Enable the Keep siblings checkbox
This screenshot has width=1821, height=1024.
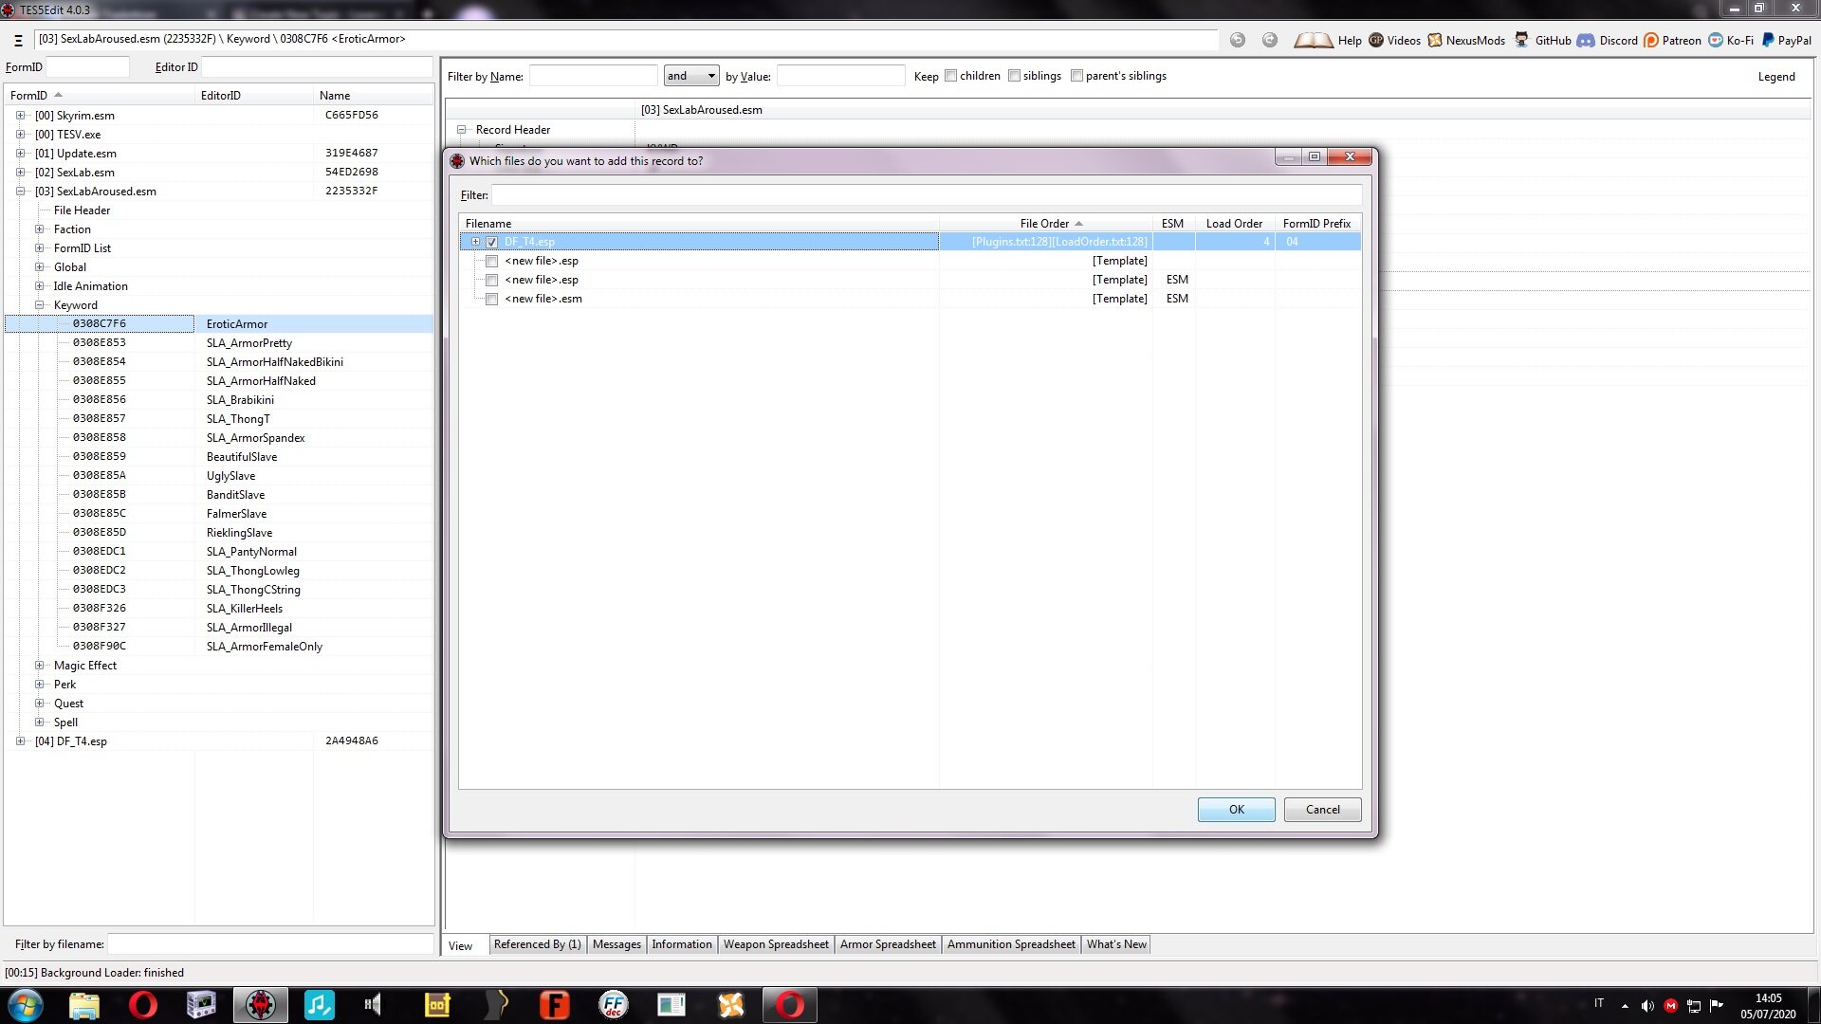[1014, 76]
